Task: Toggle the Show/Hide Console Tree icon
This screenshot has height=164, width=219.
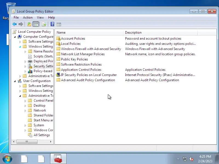Action: coord(36,24)
